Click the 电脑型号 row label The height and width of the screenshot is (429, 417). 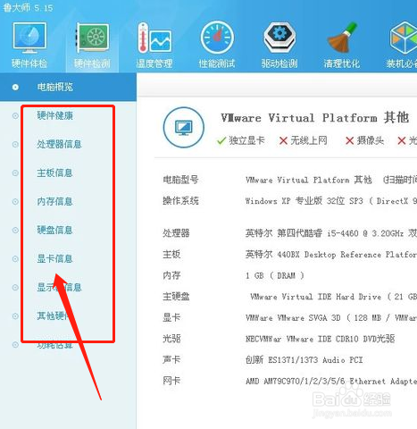(180, 180)
